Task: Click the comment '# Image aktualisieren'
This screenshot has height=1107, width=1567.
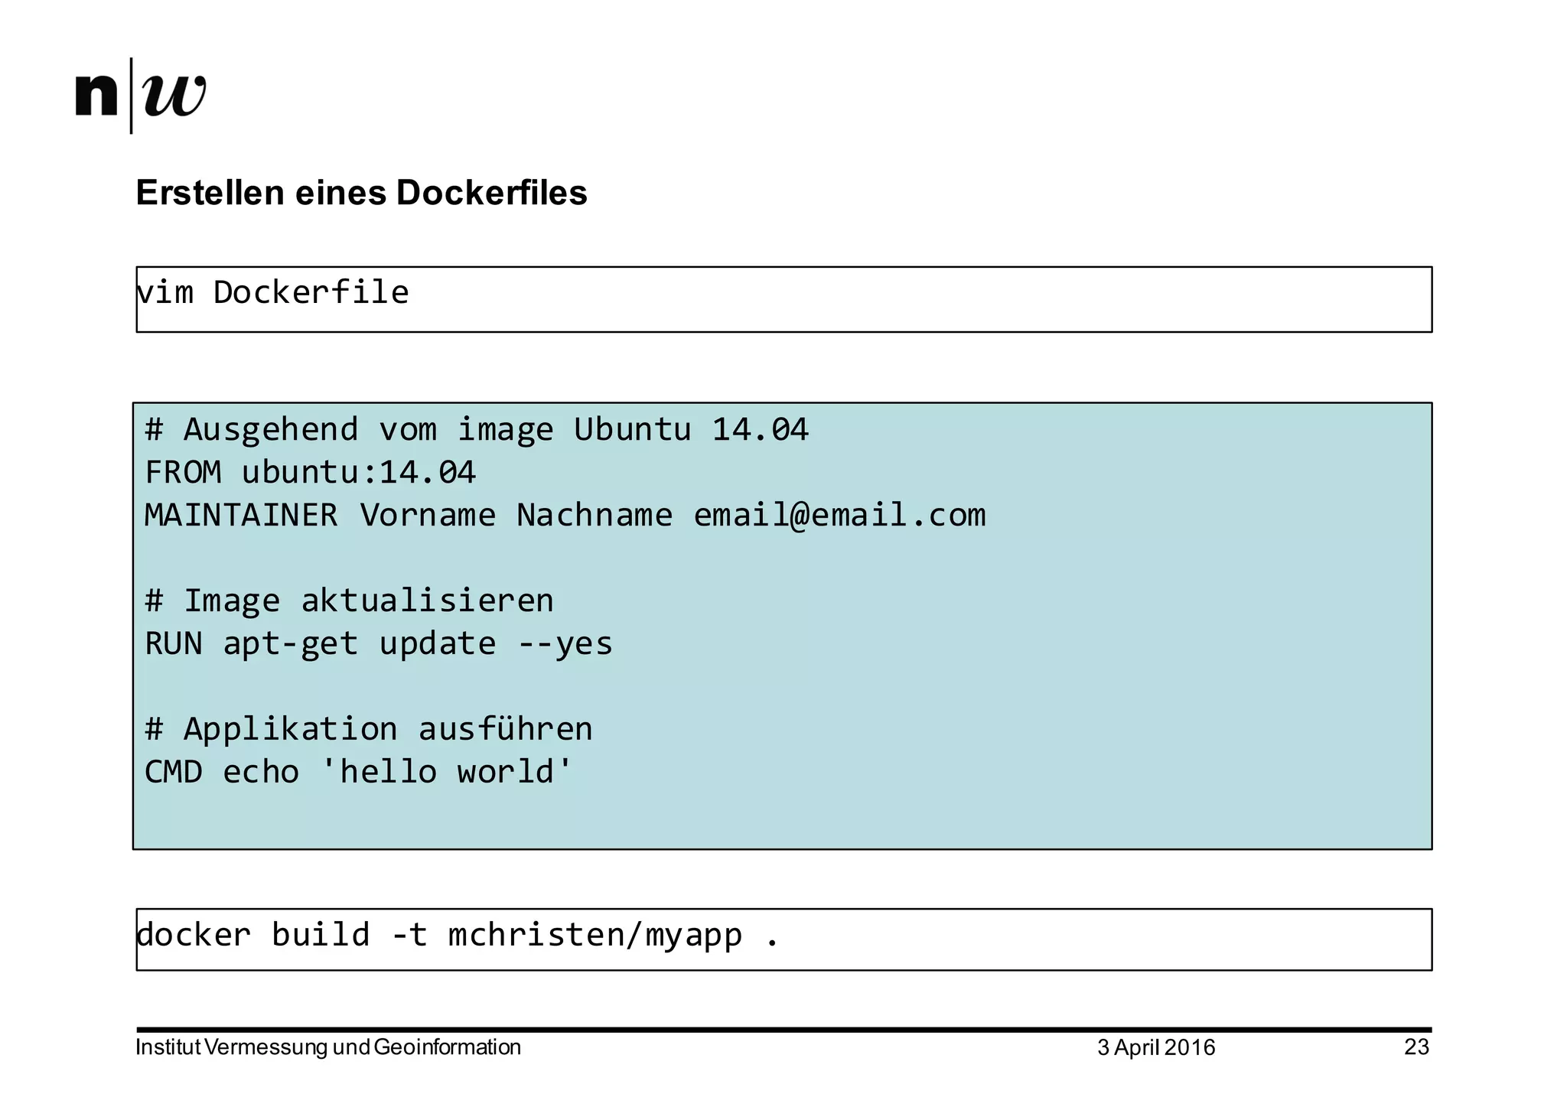Action: click(349, 601)
